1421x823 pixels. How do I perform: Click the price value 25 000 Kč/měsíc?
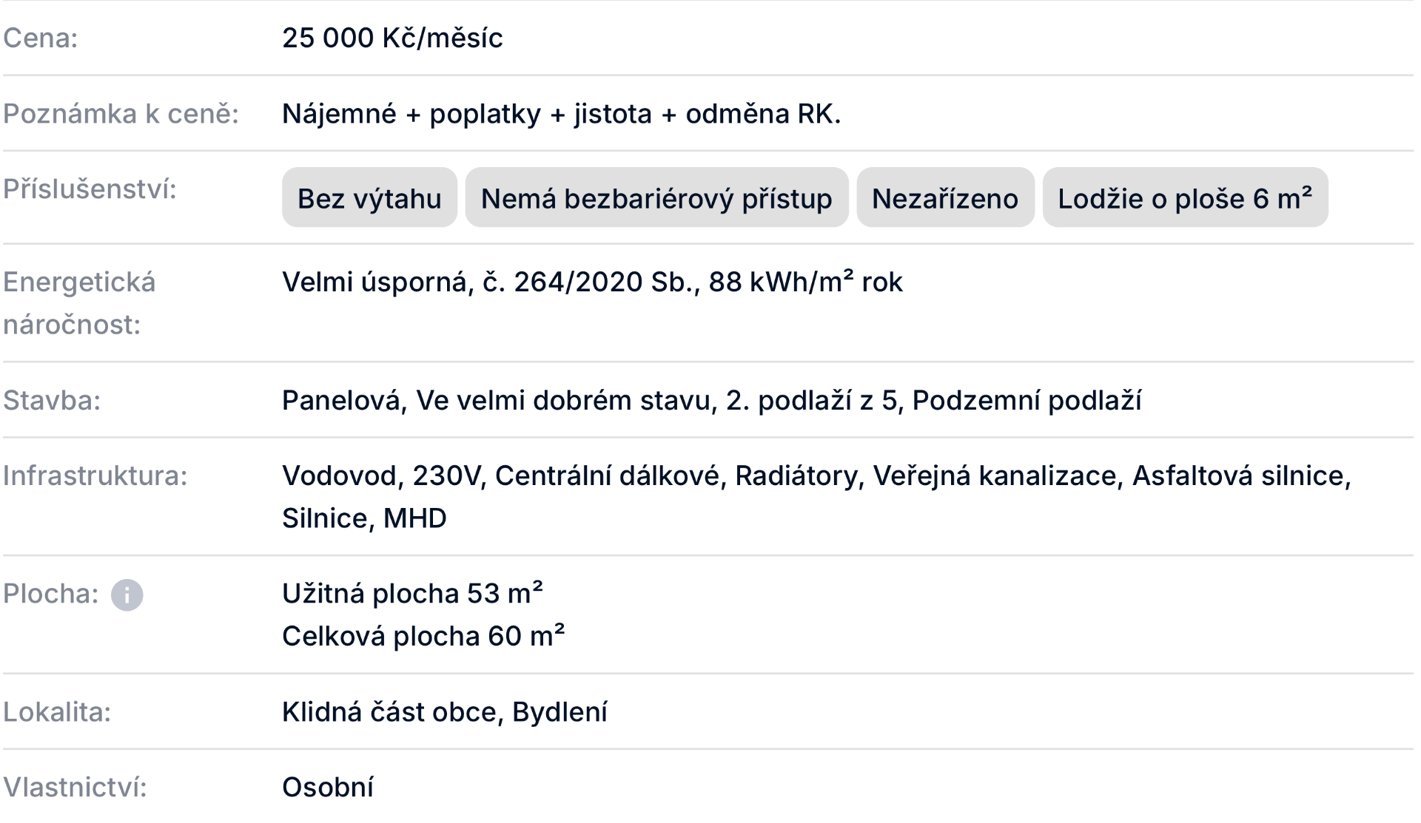pos(392,38)
